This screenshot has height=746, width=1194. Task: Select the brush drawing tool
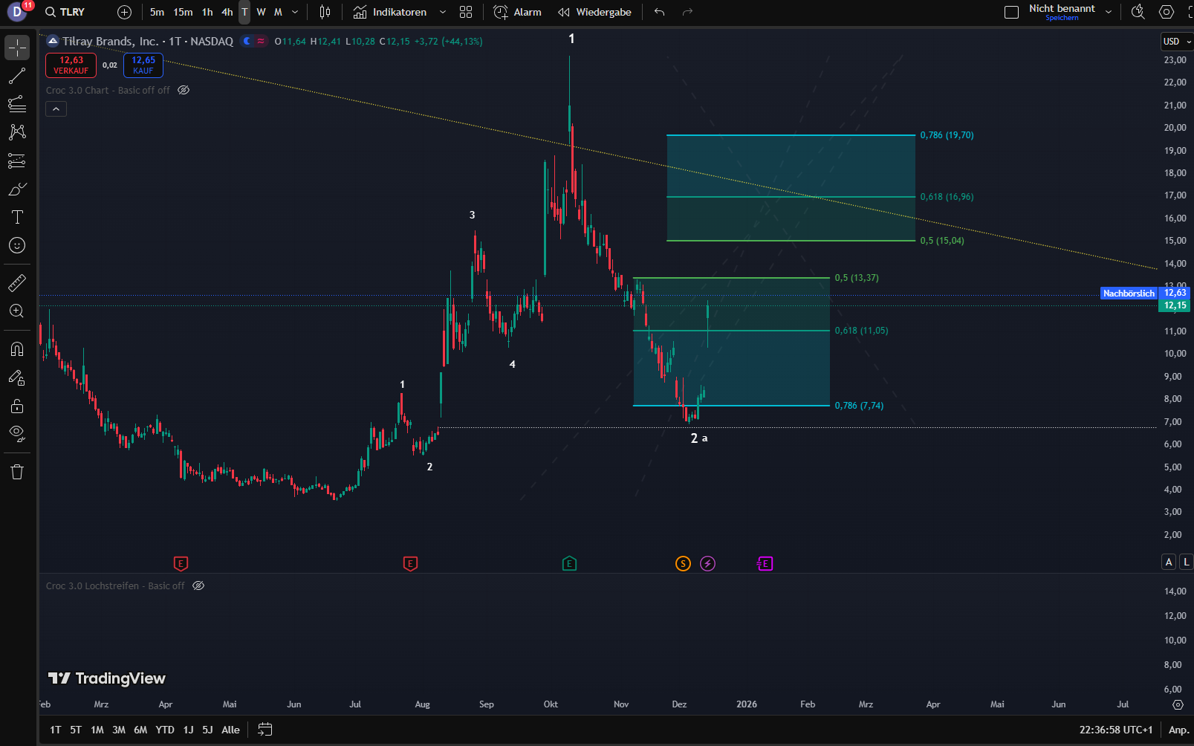17,189
